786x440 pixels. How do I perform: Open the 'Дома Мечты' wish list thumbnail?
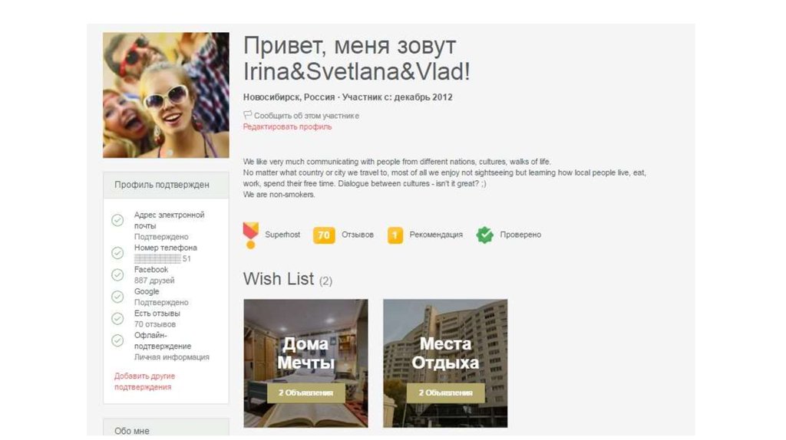(x=305, y=363)
